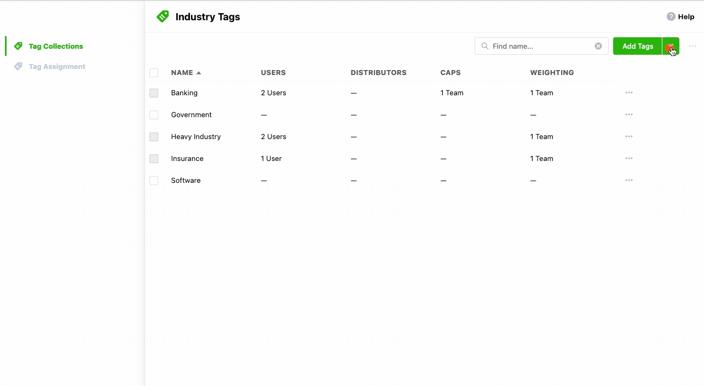The height and width of the screenshot is (386, 704).
Task: Check the Insurance row checkbox
Action: click(x=154, y=159)
